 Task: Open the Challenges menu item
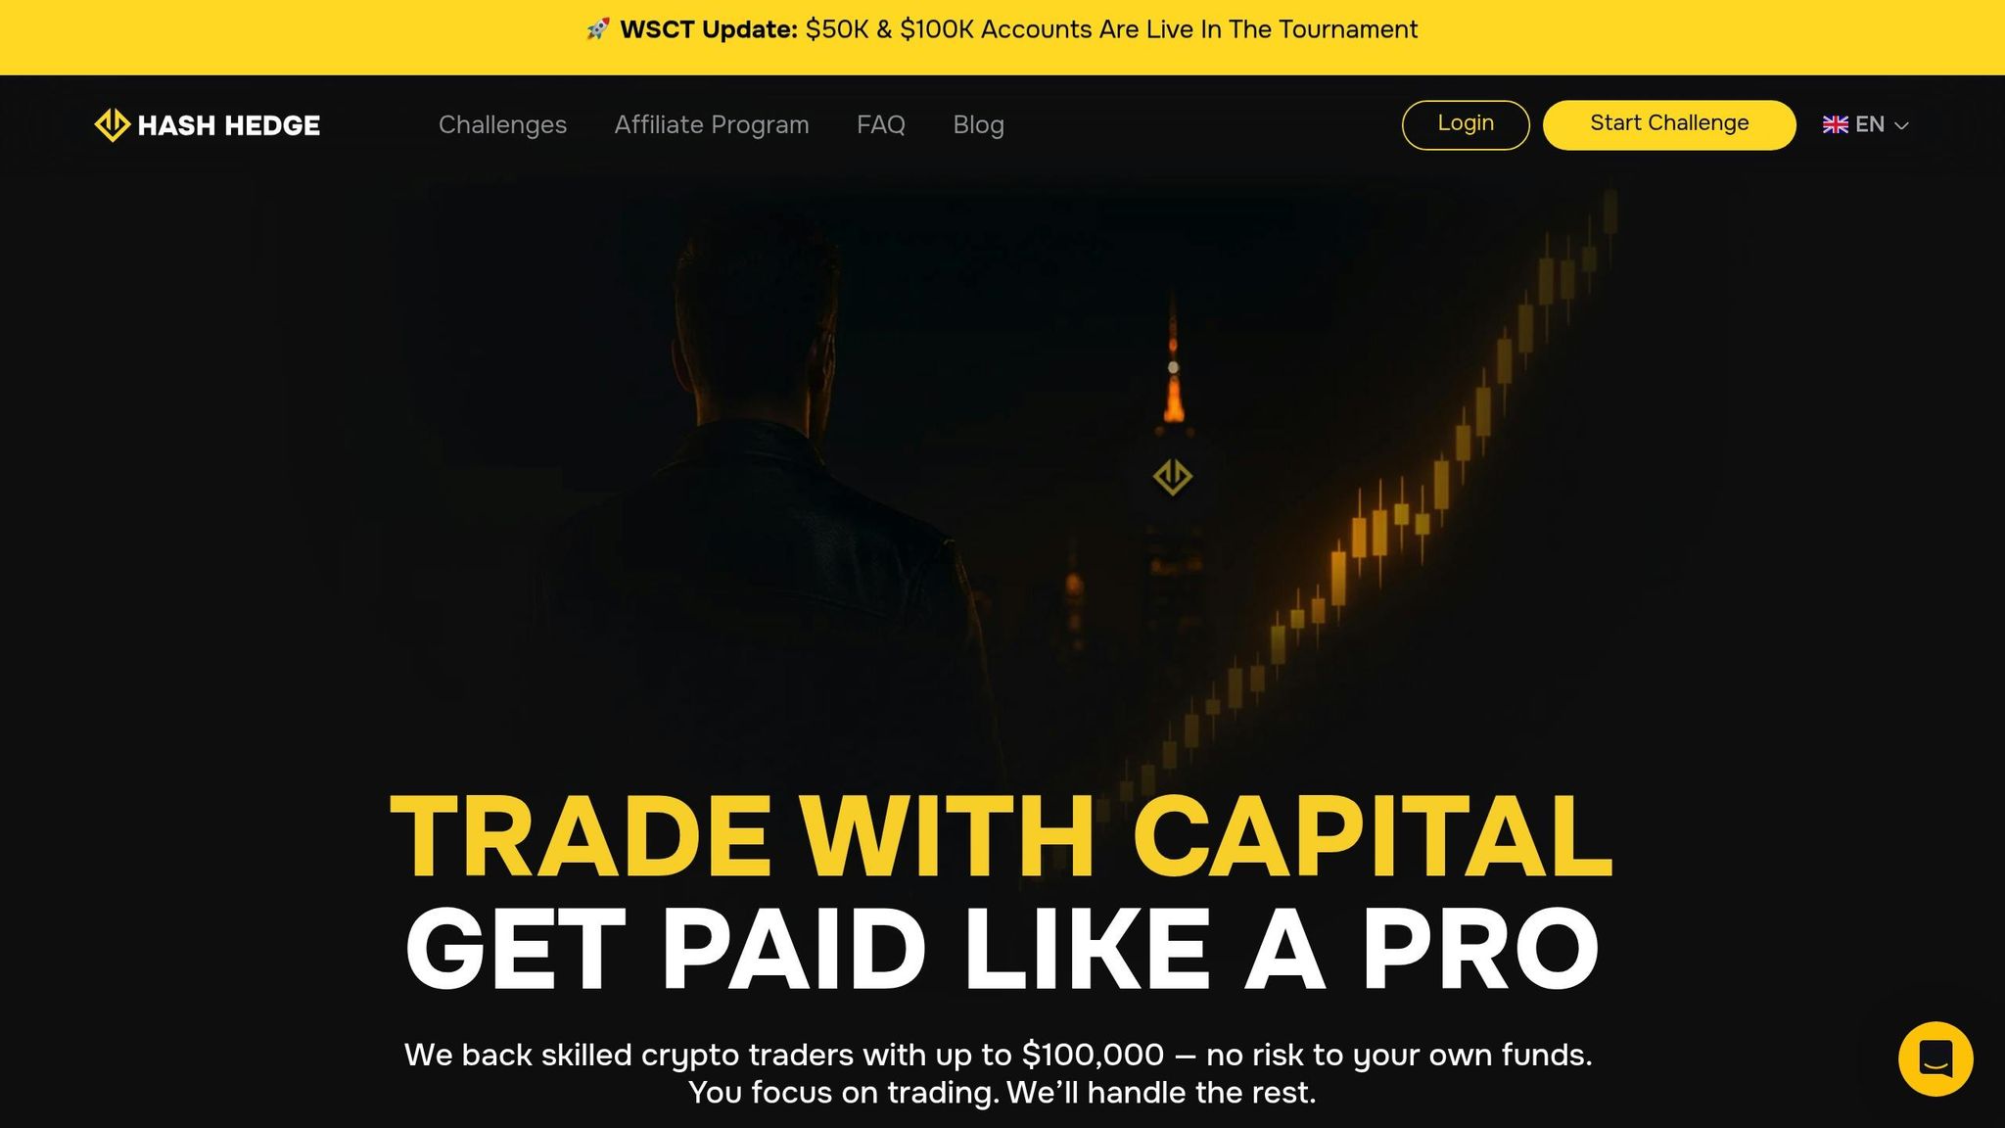(x=502, y=125)
